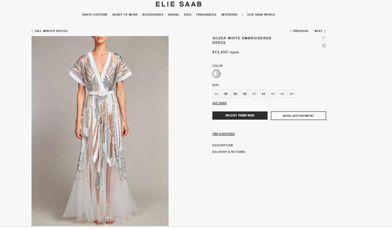
Task: Add dress to wishlist heart icon
Action: tap(323, 38)
